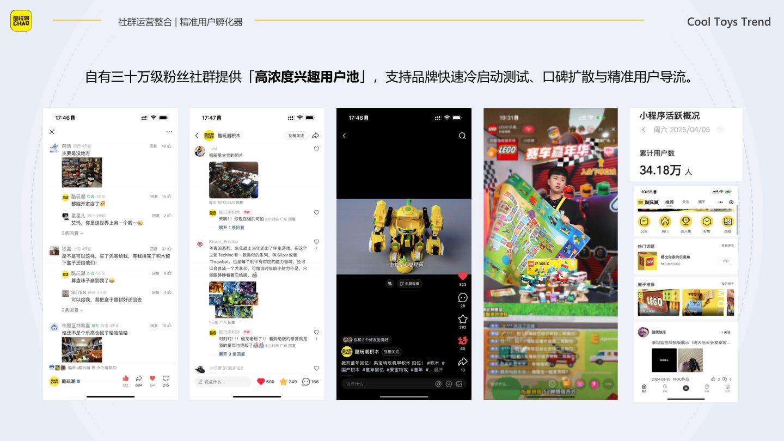Viewport: 784px width, 441px height.
Task: Expand the 3条回复 replies under 星星儿
Action: (x=73, y=233)
